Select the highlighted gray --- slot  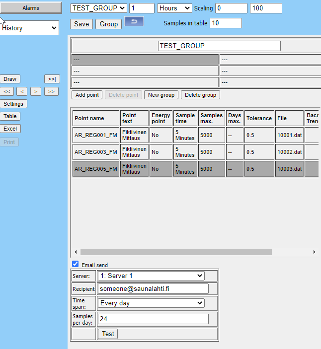click(x=145, y=60)
